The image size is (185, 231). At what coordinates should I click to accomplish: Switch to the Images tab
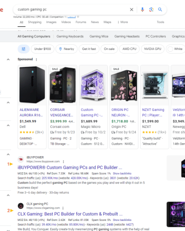(x=51, y=22)
